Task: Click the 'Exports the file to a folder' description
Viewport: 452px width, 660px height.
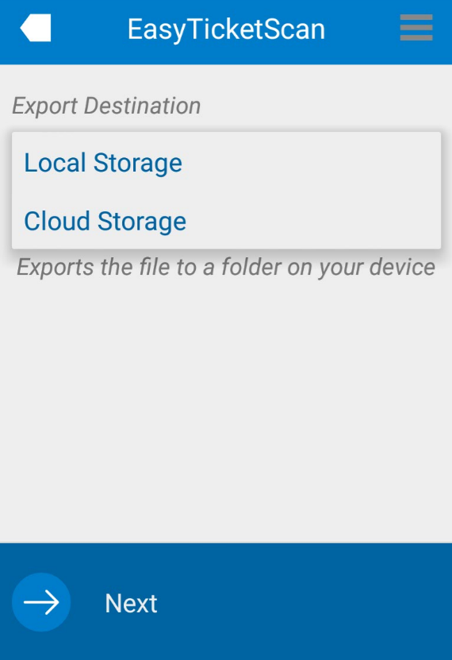Action: pyautogui.click(x=226, y=268)
